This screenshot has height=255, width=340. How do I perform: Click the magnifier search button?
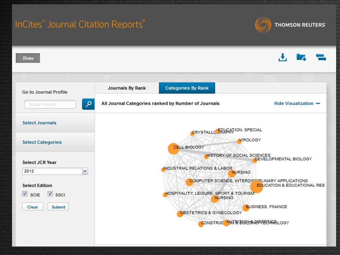click(x=88, y=104)
